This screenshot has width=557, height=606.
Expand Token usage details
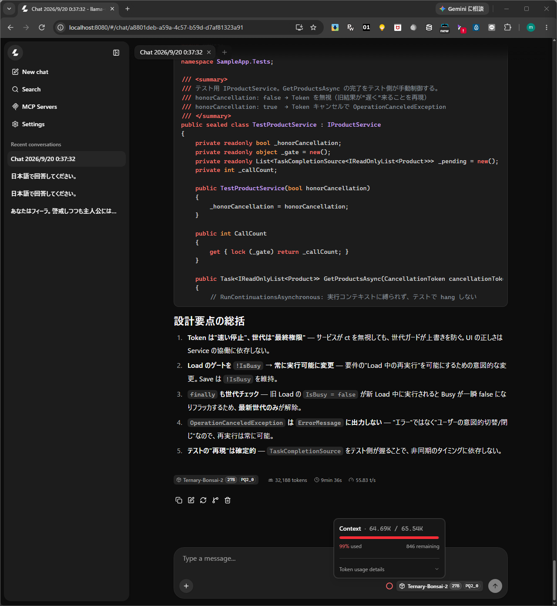pos(389,569)
